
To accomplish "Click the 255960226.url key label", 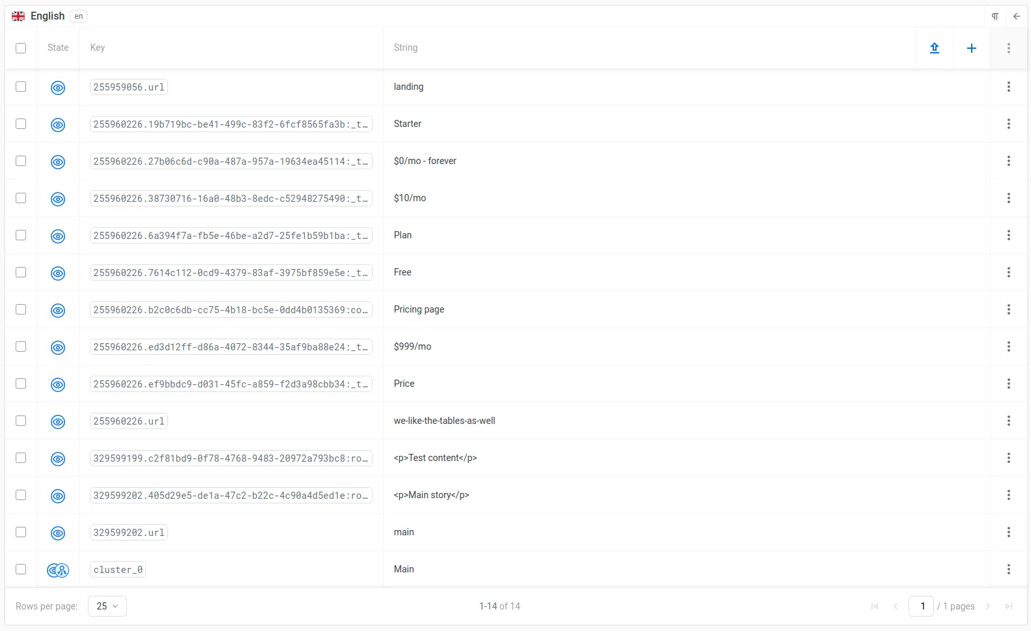I will 129,421.
